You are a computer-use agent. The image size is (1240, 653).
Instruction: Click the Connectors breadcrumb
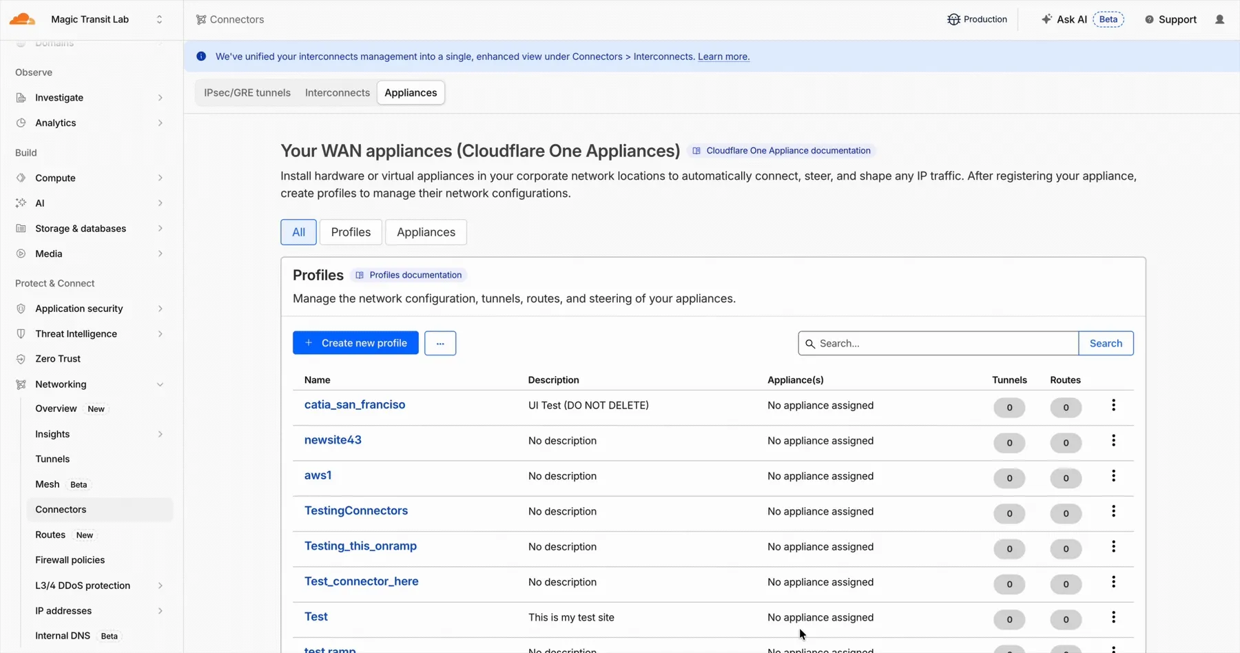click(230, 19)
